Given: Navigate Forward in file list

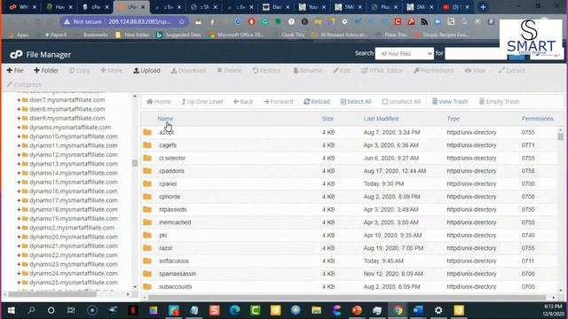Looking at the screenshot, I should [279, 102].
